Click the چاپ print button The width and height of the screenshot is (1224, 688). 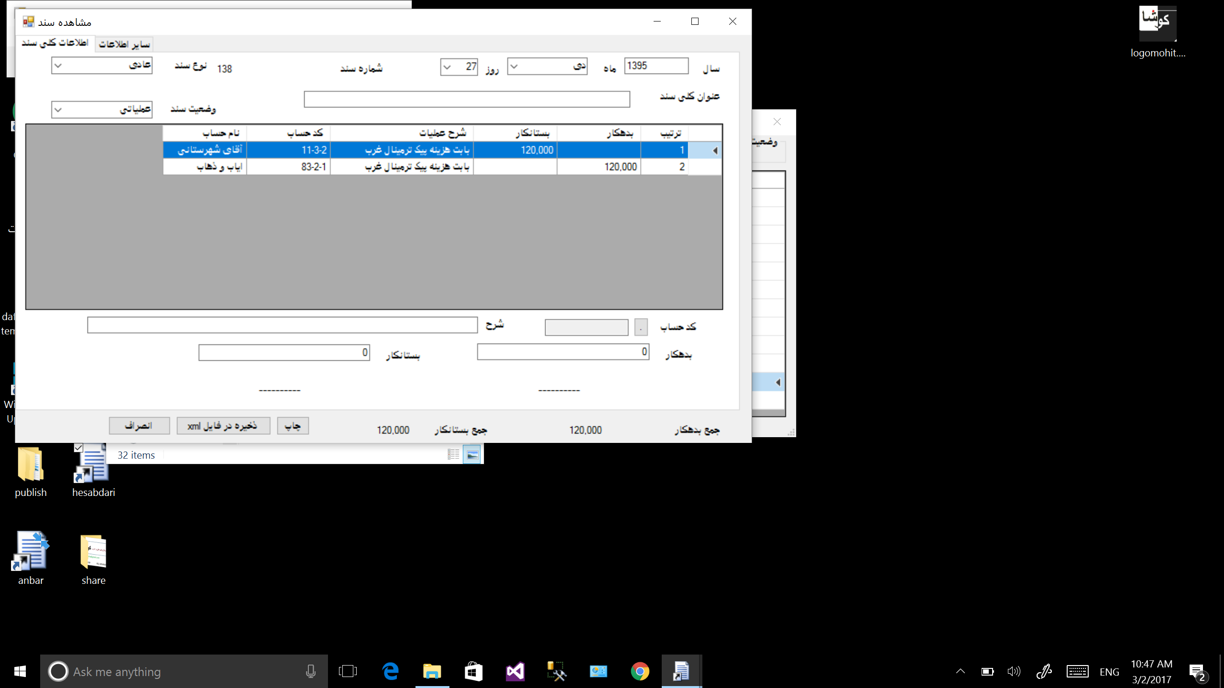click(293, 426)
